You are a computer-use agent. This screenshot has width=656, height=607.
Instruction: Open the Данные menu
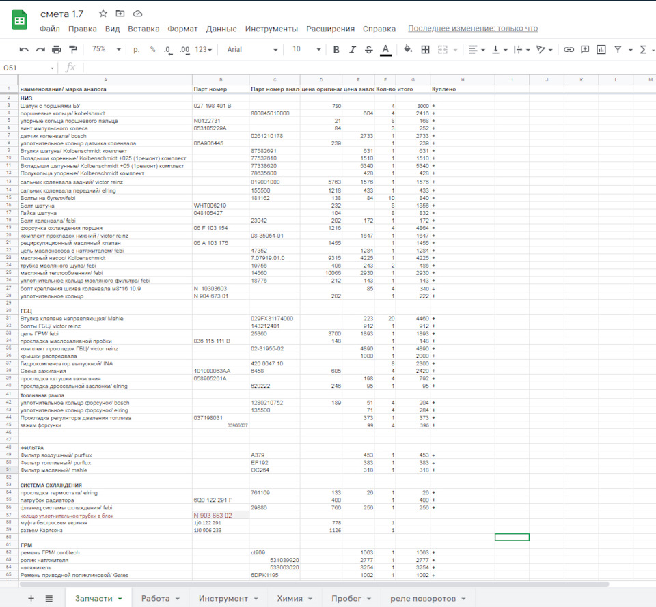click(221, 29)
